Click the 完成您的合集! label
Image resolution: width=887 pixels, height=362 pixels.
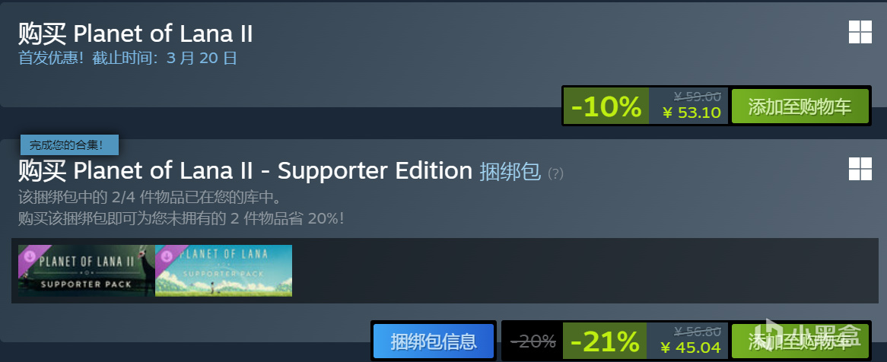pos(69,144)
